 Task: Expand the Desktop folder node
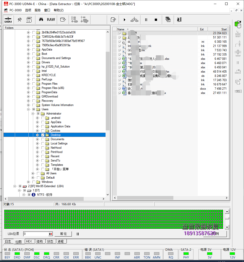[x=37, y=135]
